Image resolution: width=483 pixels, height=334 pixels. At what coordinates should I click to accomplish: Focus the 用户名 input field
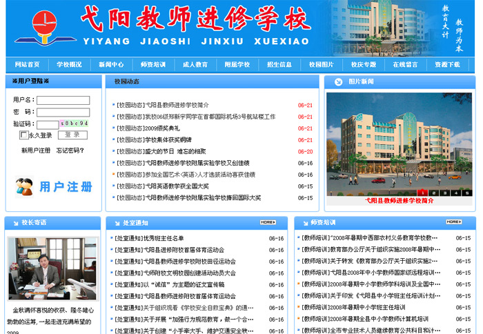tap(63, 100)
